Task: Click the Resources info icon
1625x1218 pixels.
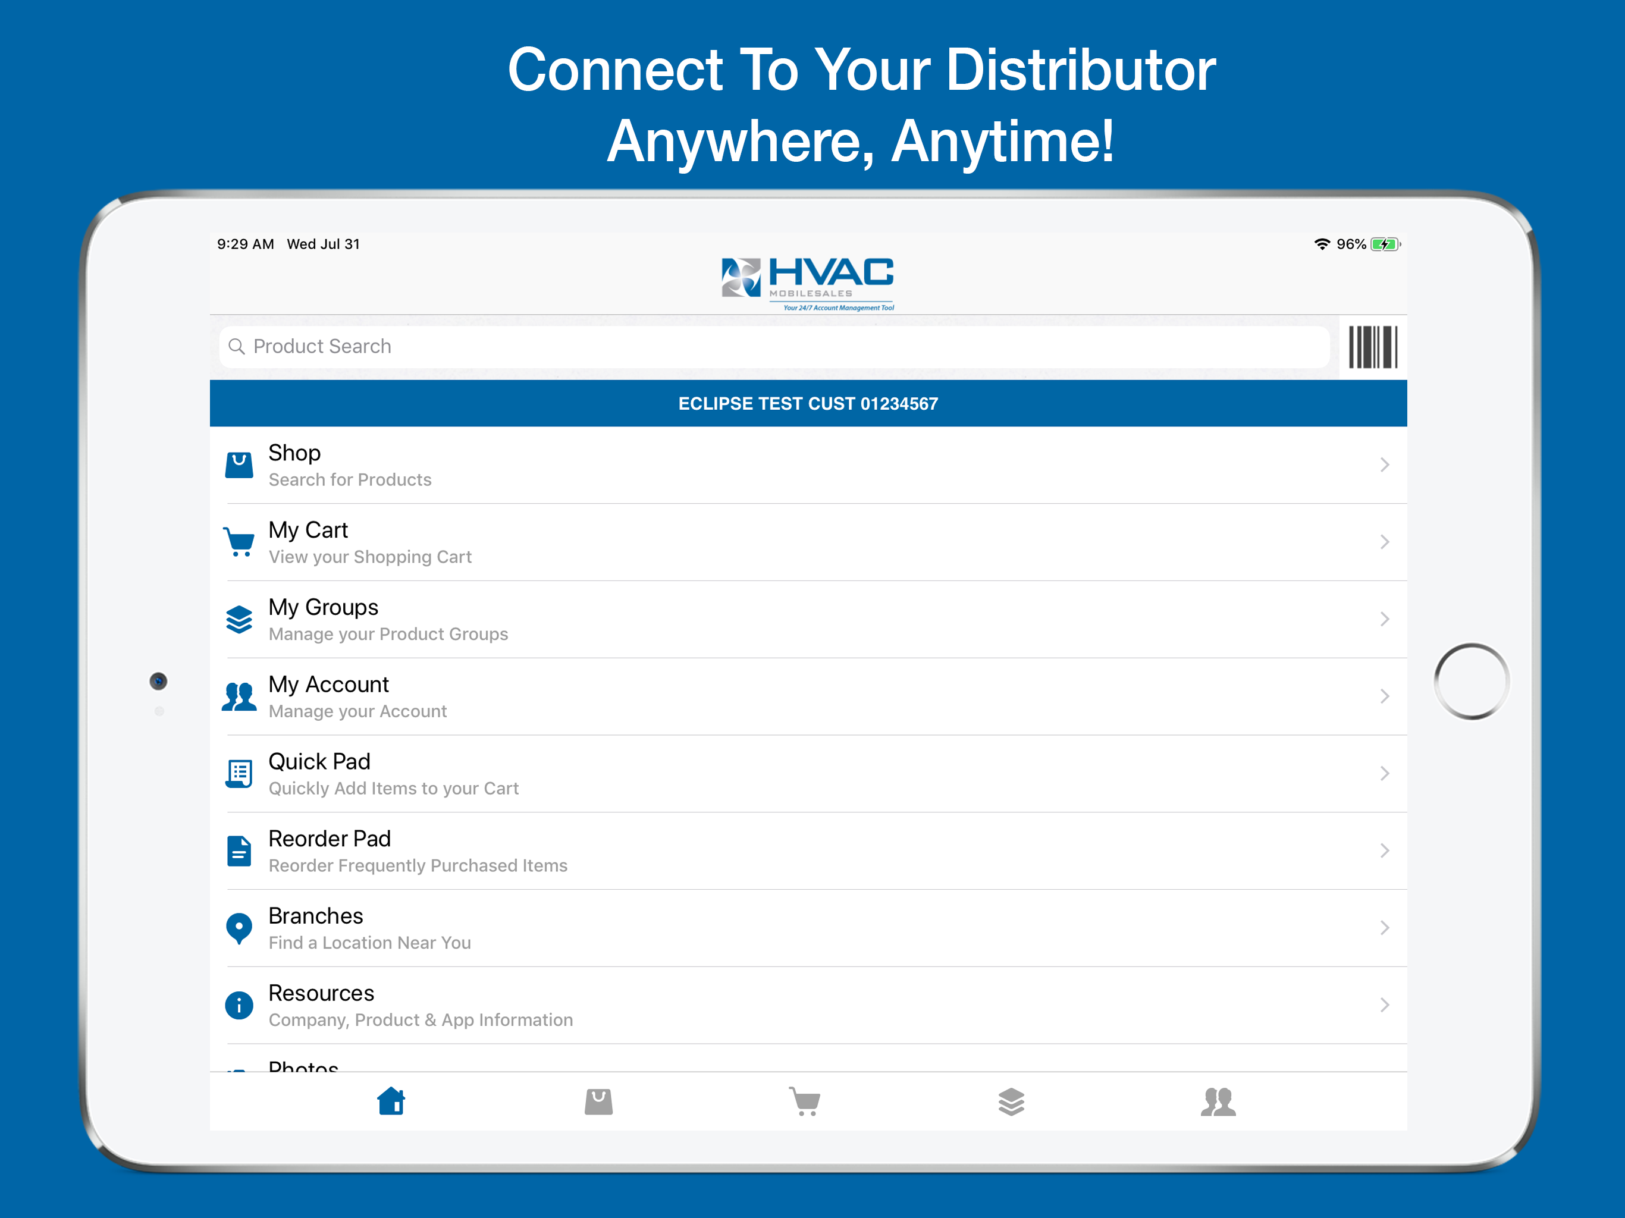Action: (239, 1005)
